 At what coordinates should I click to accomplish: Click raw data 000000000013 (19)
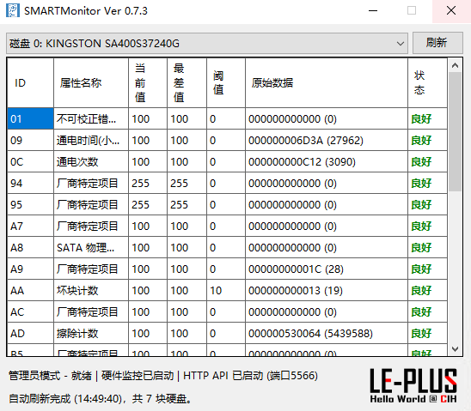tap(327, 291)
